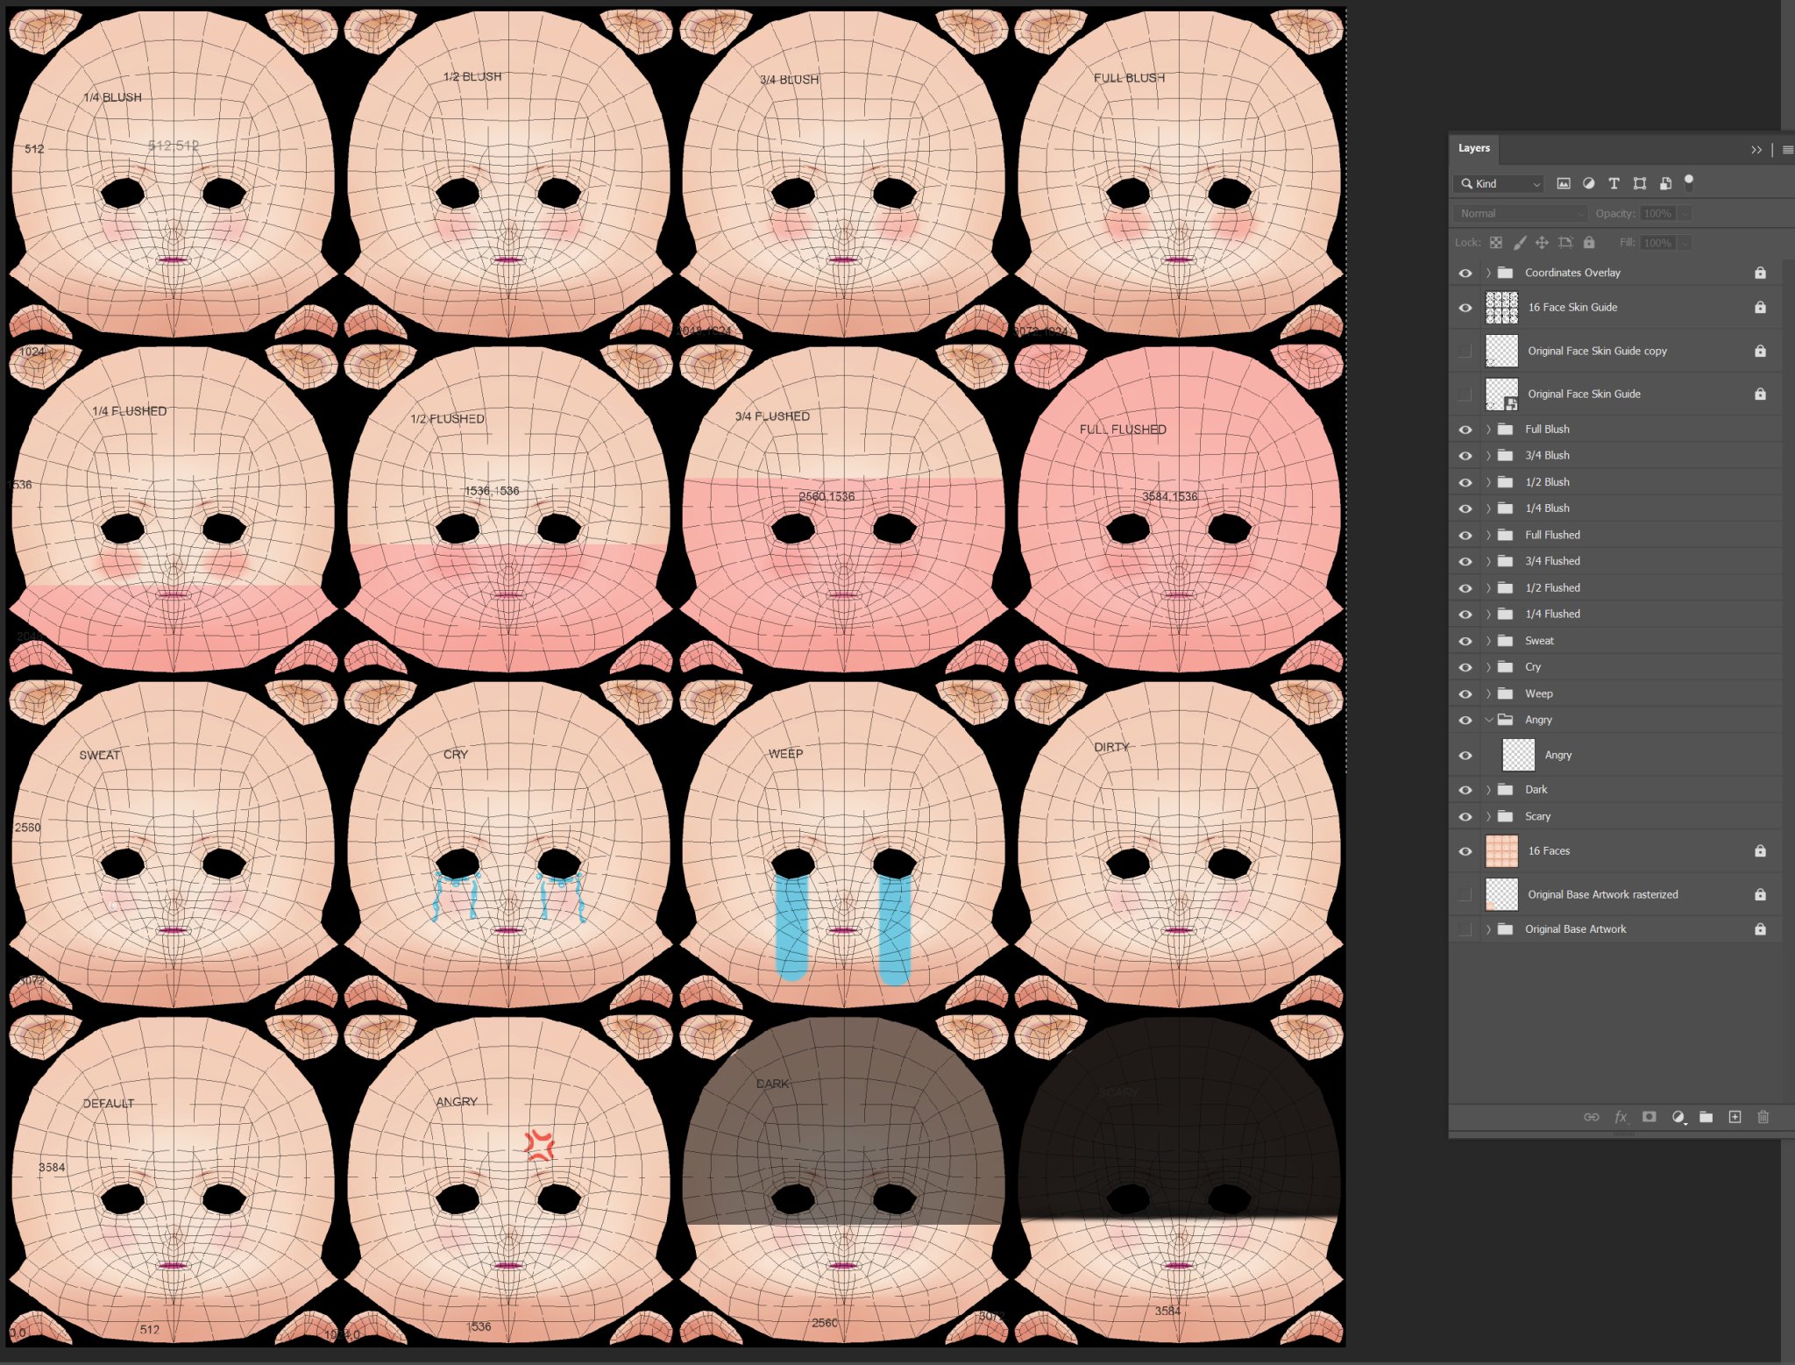Filter layers by type (T) icon
Screen dimensions: 1795x1365
(x=1614, y=183)
